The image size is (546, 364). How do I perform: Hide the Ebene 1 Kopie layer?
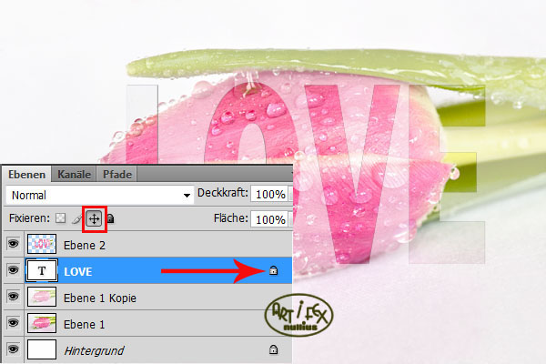pyautogui.click(x=14, y=296)
